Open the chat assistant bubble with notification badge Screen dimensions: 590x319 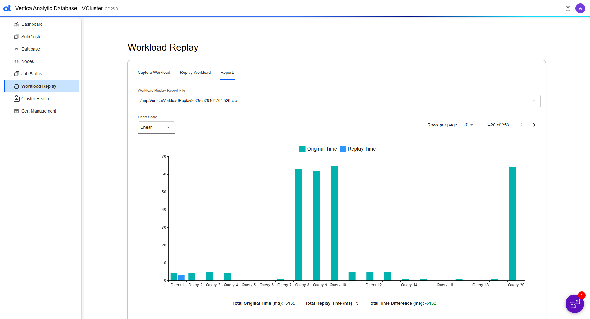pos(574,304)
